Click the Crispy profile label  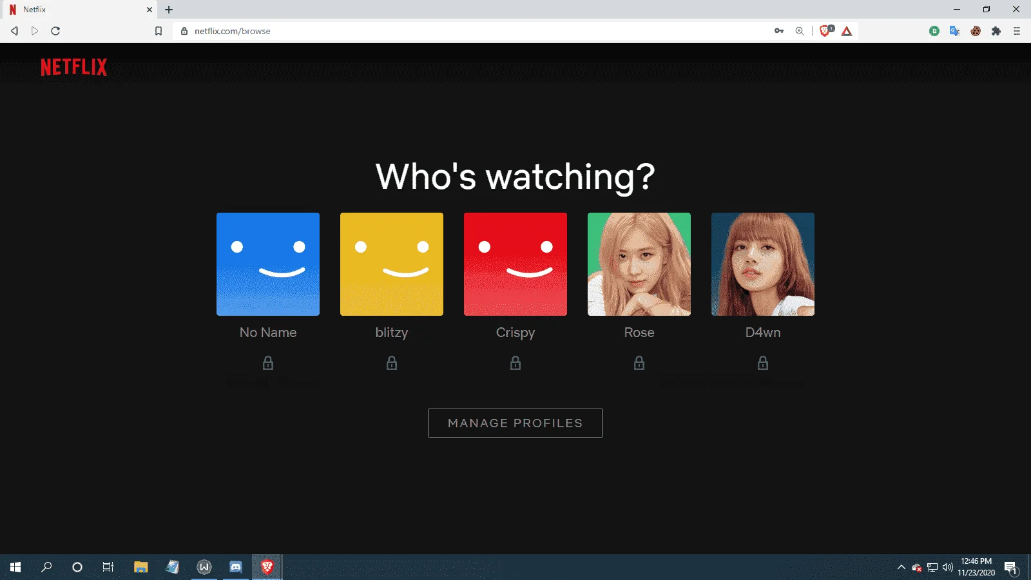coord(515,333)
